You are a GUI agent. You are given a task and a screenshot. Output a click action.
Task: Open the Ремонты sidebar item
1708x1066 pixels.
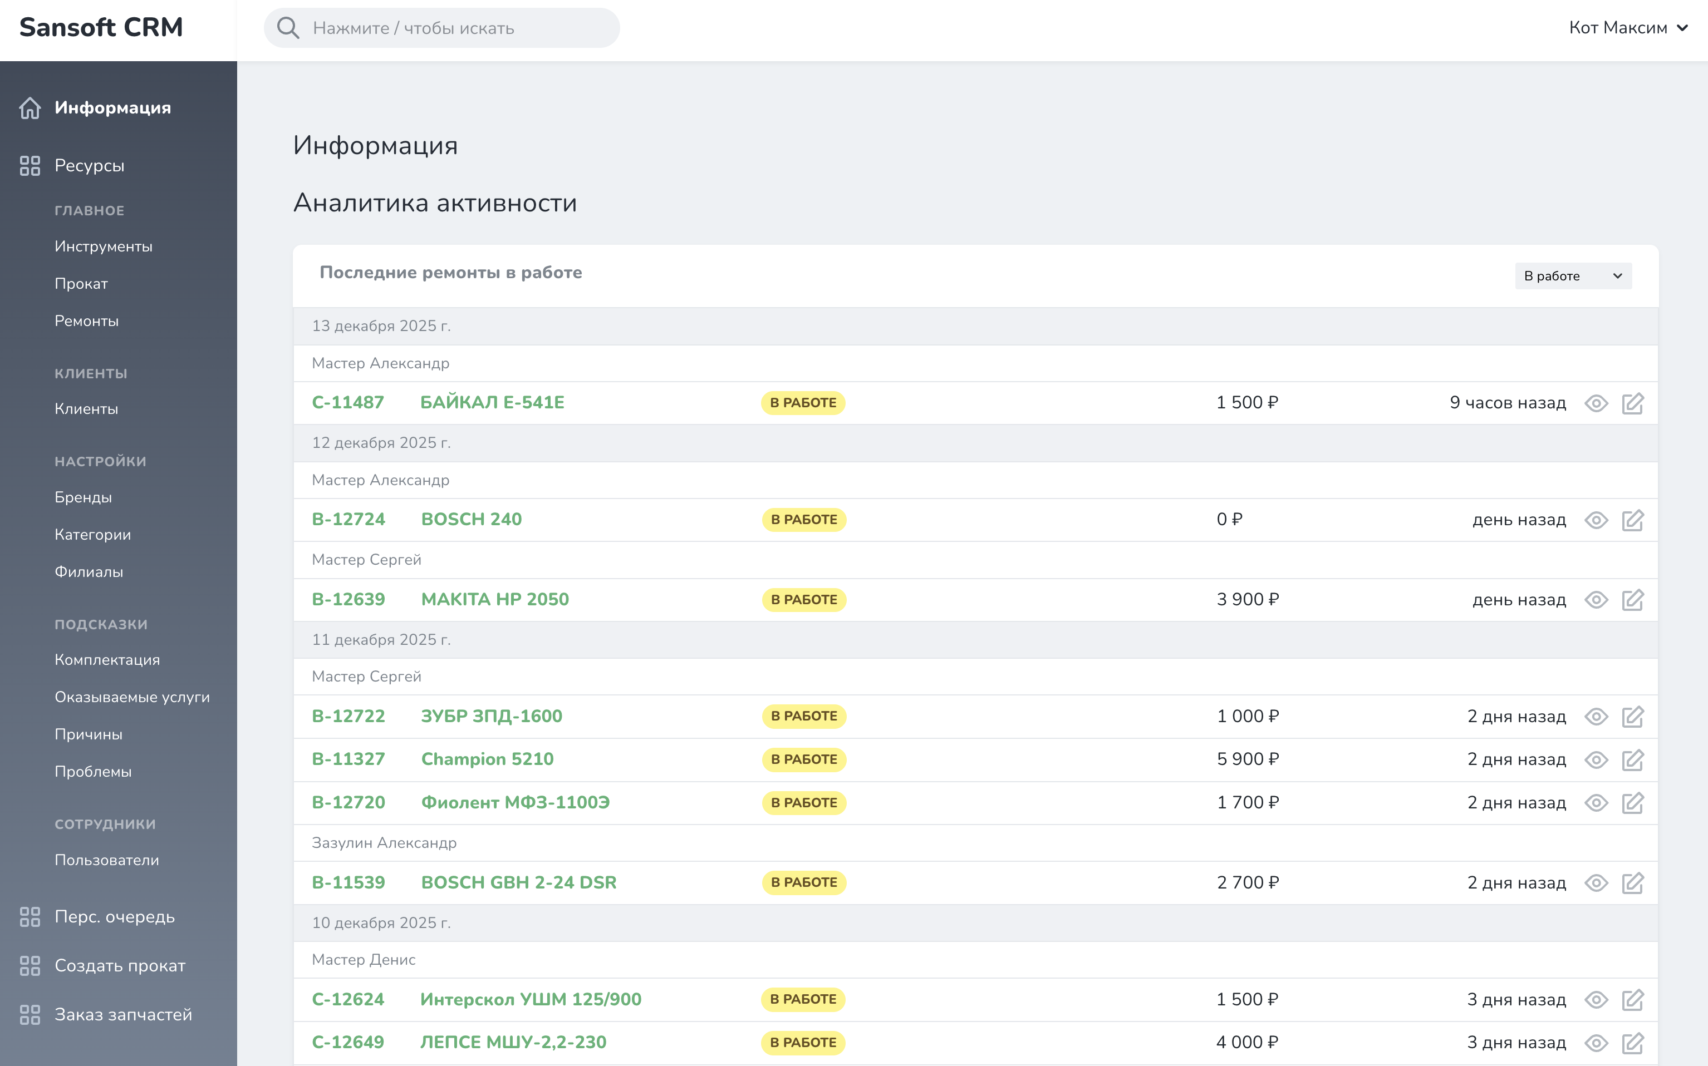pos(87,322)
